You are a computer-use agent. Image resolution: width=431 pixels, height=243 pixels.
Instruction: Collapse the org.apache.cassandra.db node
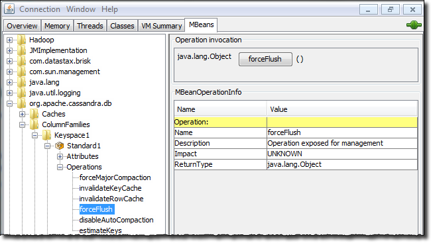coord(9,104)
